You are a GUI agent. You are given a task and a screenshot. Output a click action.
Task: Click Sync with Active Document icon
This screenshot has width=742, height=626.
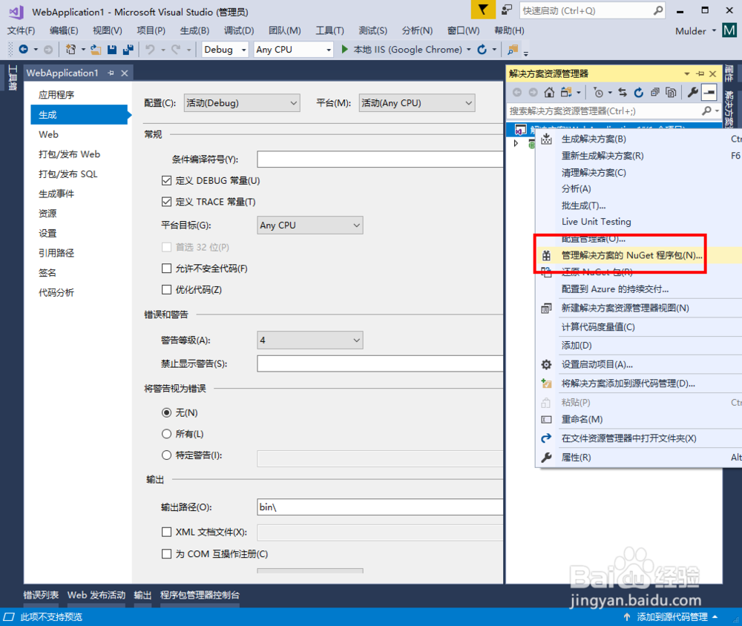coord(622,92)
